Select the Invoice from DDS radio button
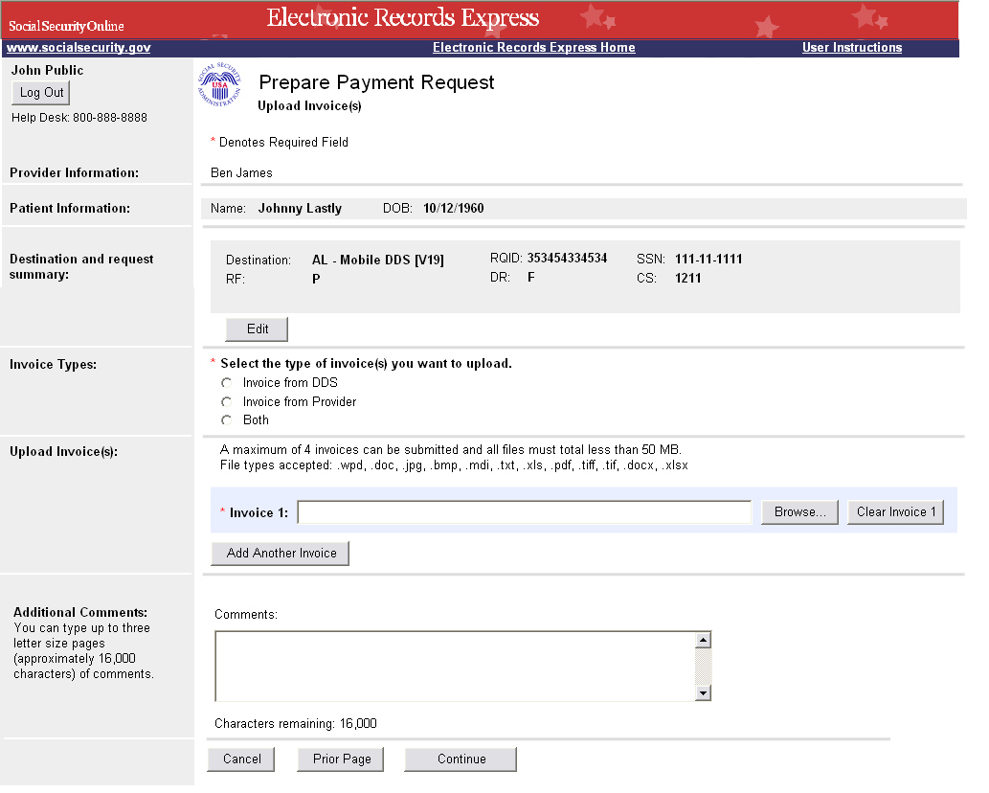 click(227, 383)
